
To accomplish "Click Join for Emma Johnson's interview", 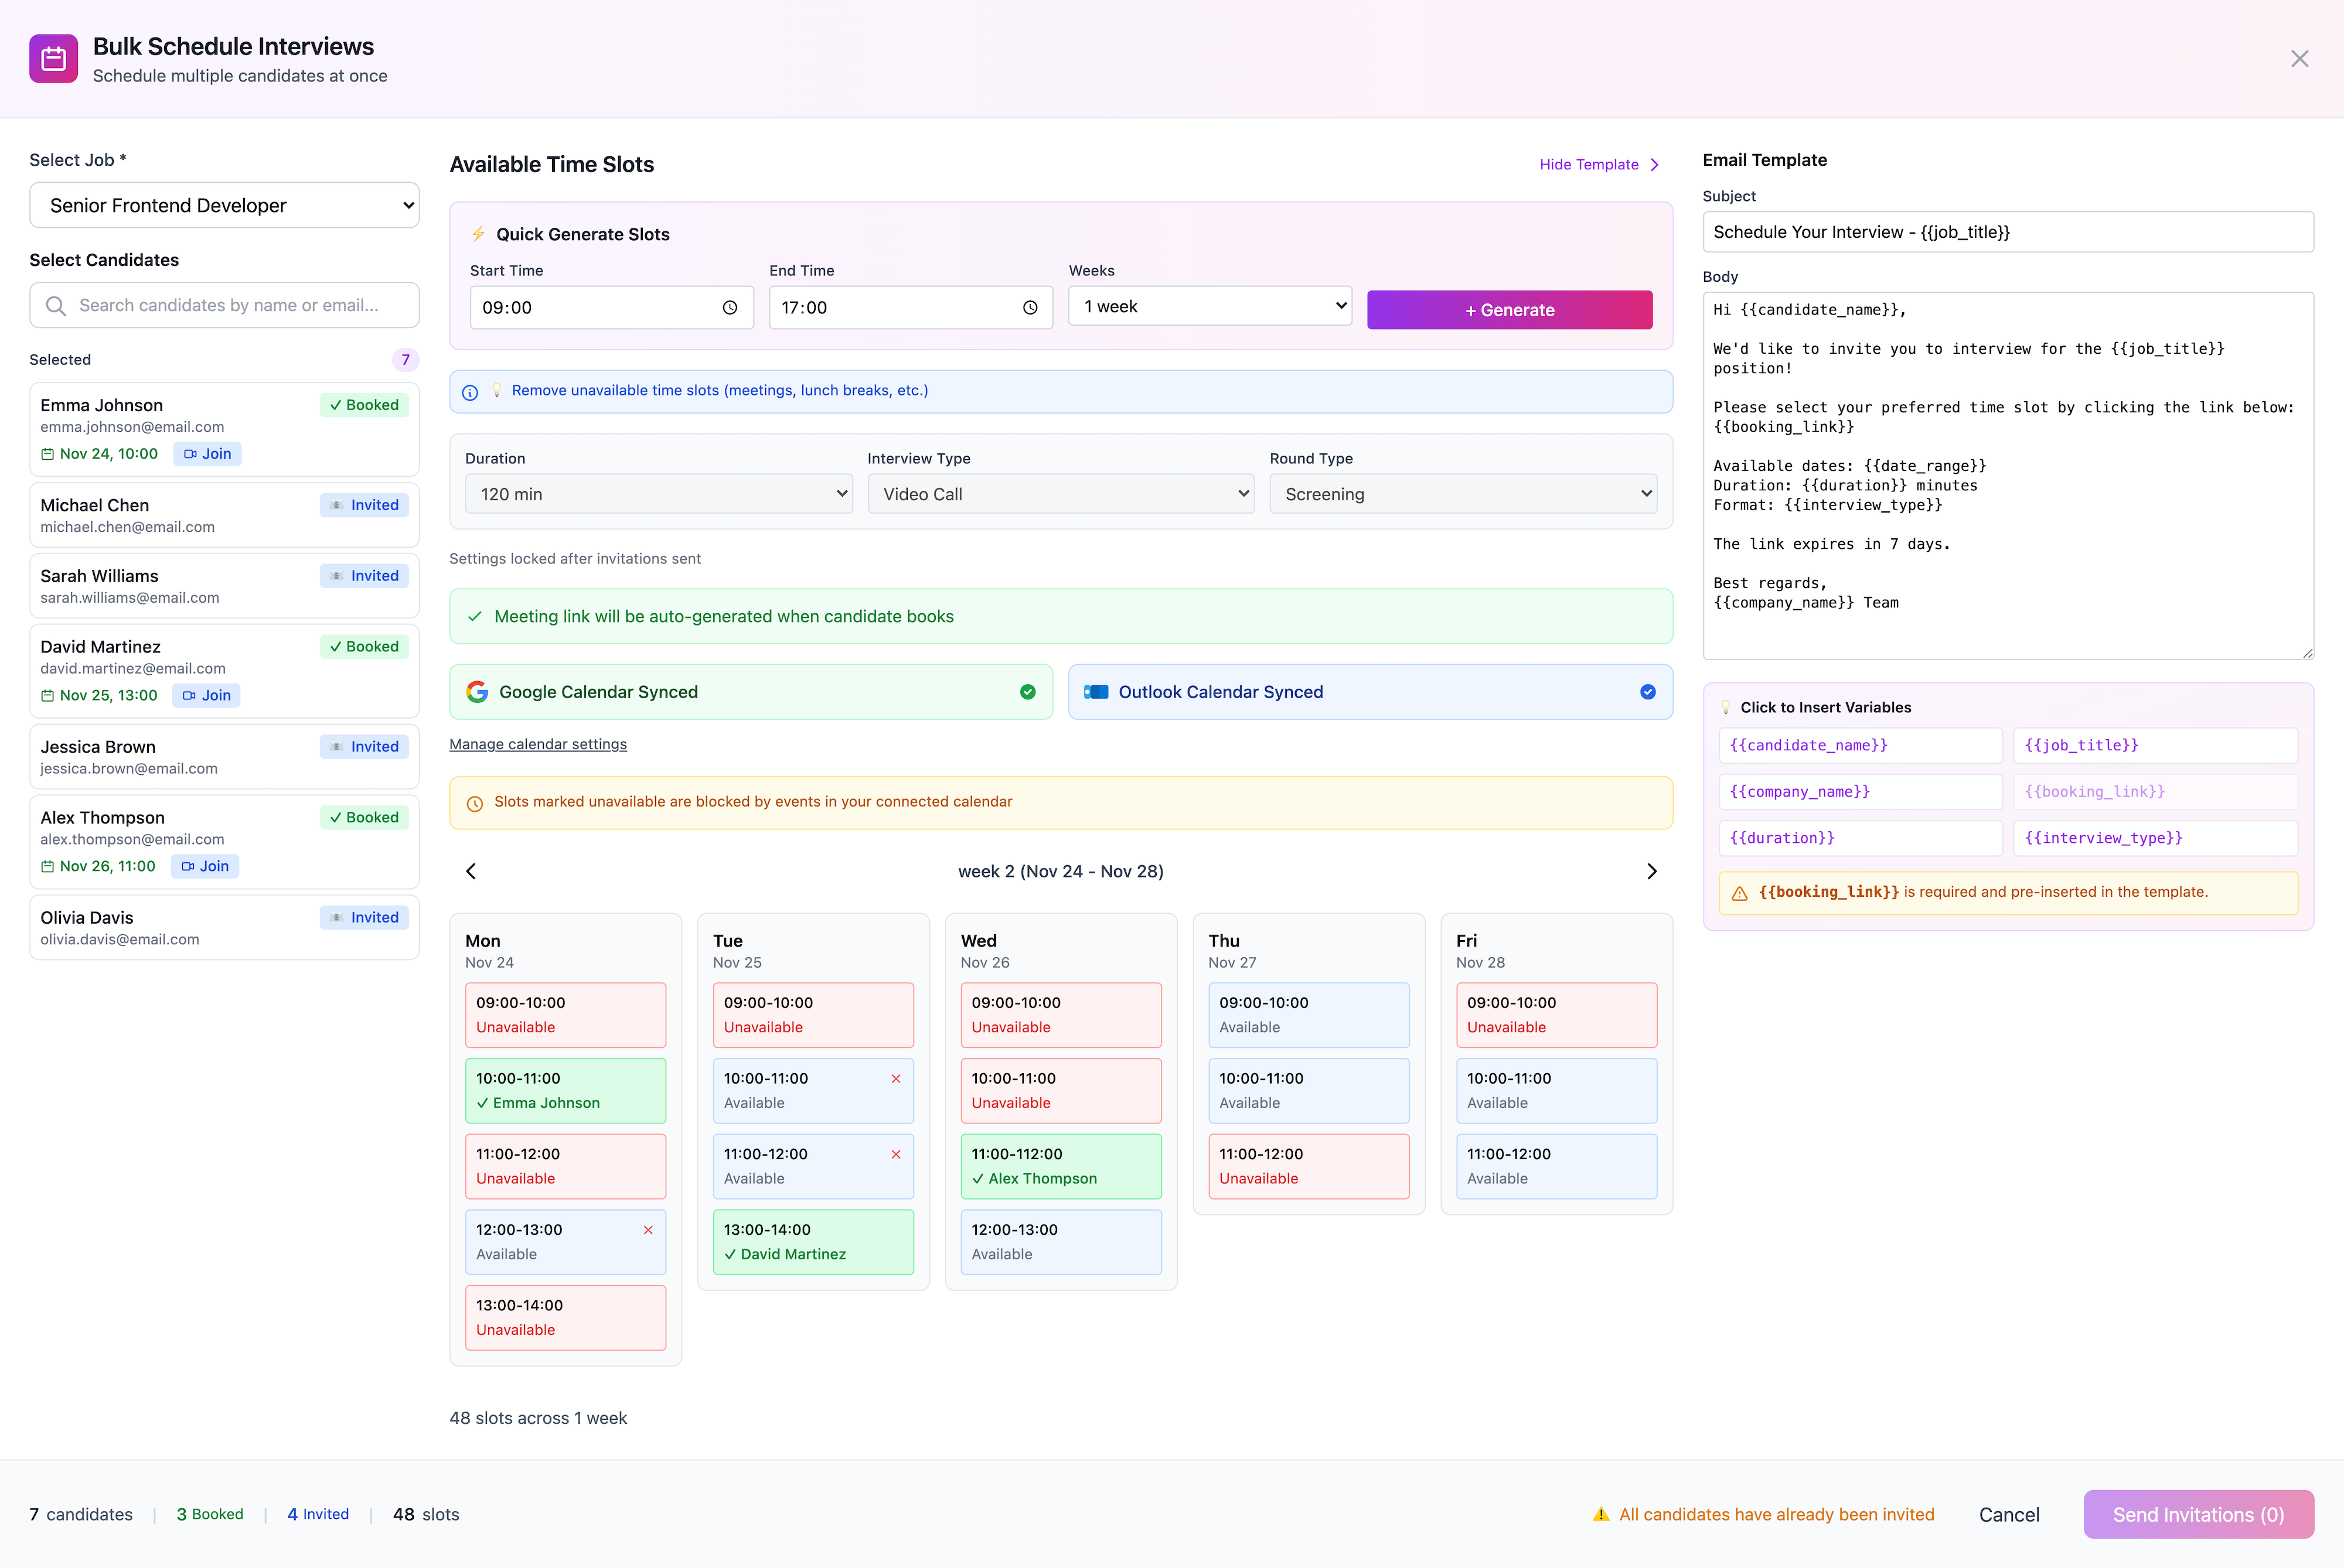I will pyautogui.click(x=208, y=454).
